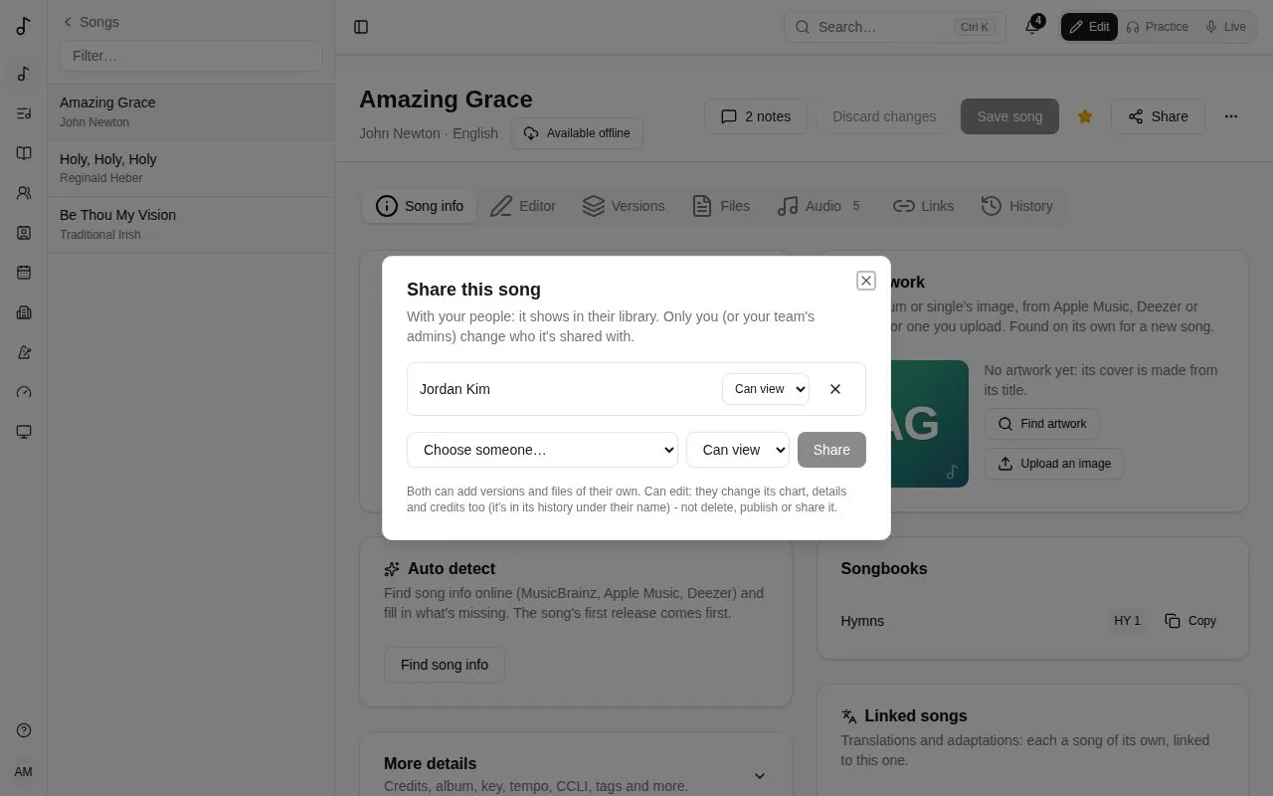Open the building icon in the sidebar
The width and height of the screenshot is (1273, 796).
[24, 312]
